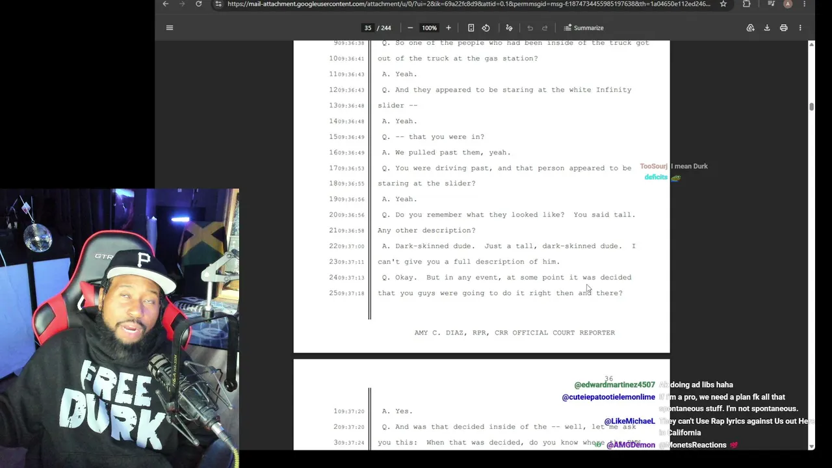832x468 pixels.
Task: Download the PDF file
Action: point(767,28)
